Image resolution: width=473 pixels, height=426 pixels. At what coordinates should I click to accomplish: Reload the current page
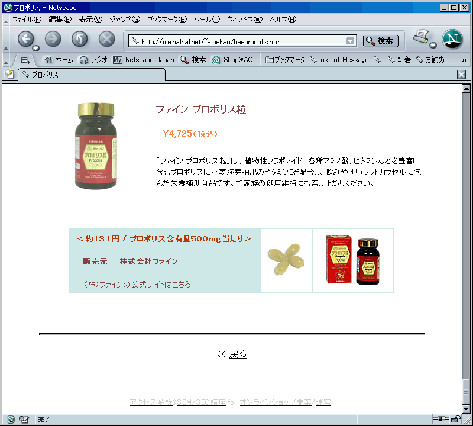click(x=80, y=39)
